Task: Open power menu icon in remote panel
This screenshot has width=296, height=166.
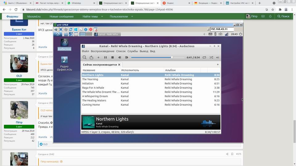Action: point(240,34)
